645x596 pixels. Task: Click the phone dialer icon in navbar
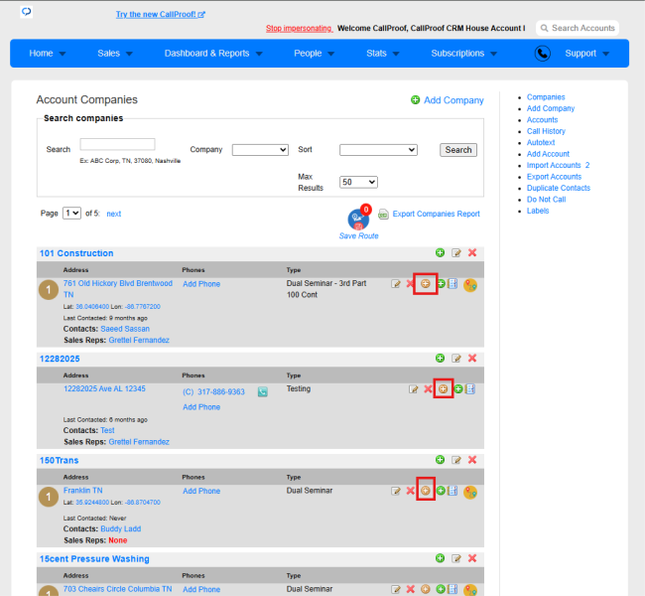[542, 53]
